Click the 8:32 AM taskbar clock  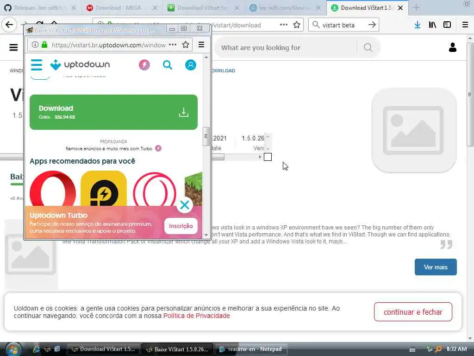pos(457,349)
